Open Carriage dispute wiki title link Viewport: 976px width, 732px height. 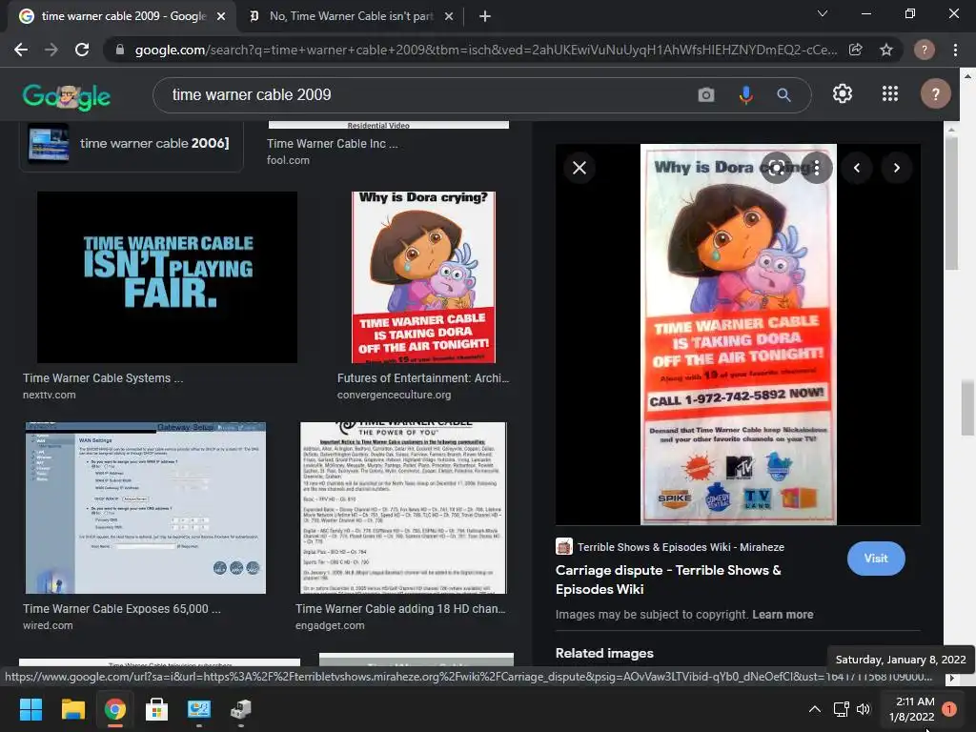[x=668, y=579]
